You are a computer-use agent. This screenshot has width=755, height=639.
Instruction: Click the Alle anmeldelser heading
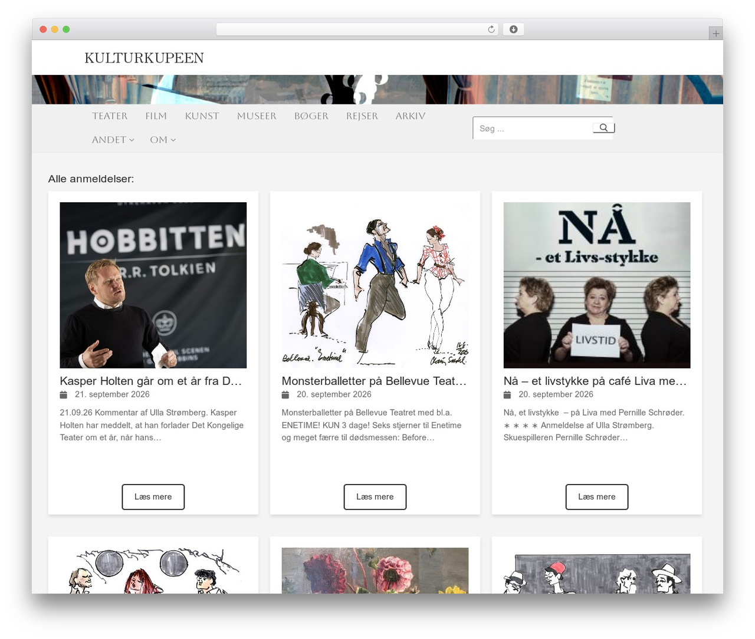(91, 179)
